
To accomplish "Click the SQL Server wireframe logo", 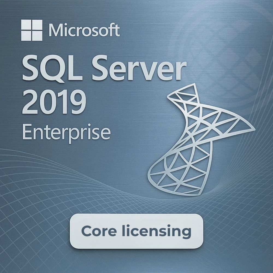I will coord(201,140).
